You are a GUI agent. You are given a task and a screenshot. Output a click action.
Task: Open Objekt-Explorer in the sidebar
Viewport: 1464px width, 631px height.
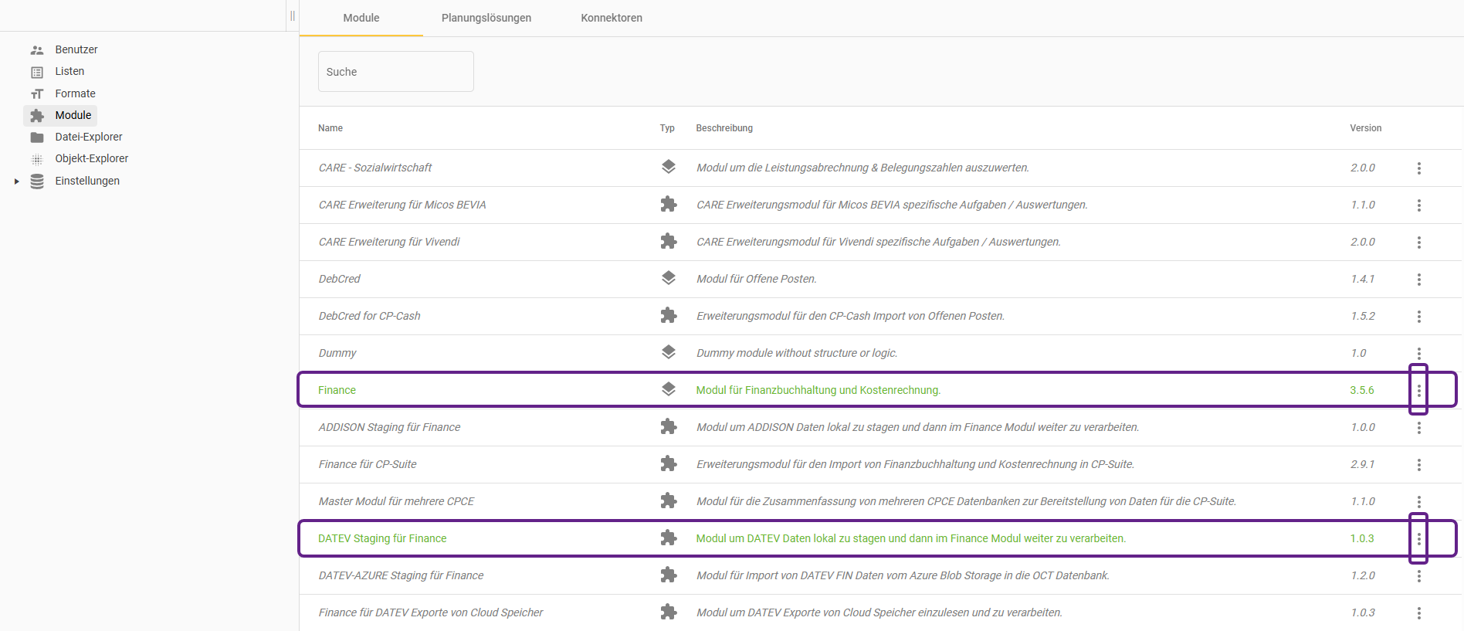(x=91, y=158)
